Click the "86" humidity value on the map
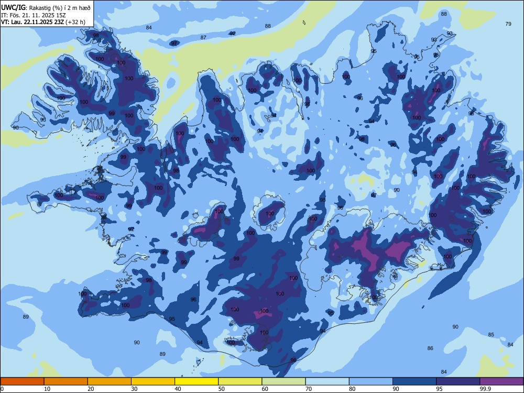 (430, 348)
